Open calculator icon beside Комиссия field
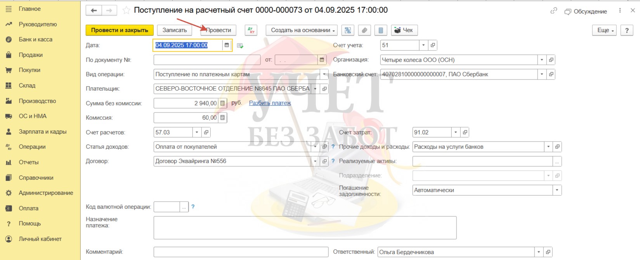Image resolution: width=640 pixels, height=260 pixels. (222, 118)
